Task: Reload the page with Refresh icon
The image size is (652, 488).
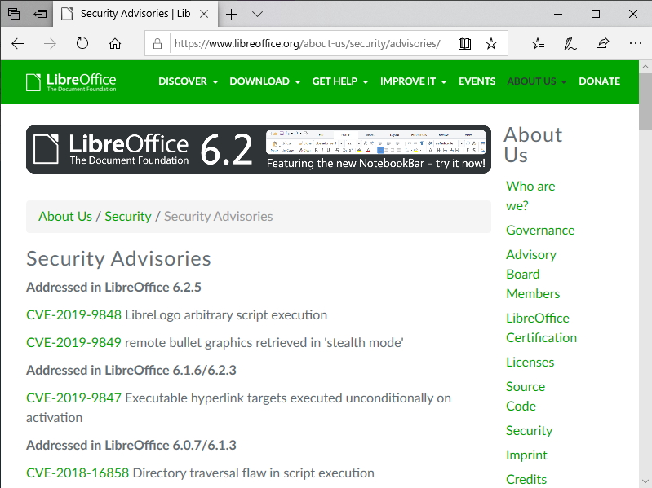Action: coord(82,43)
